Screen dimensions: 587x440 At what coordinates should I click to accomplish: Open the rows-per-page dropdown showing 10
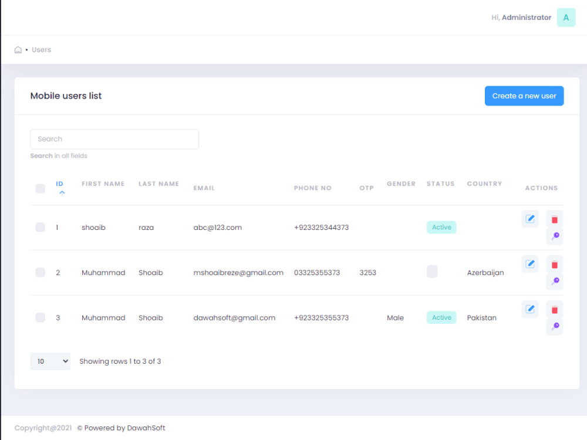point(50,361)
